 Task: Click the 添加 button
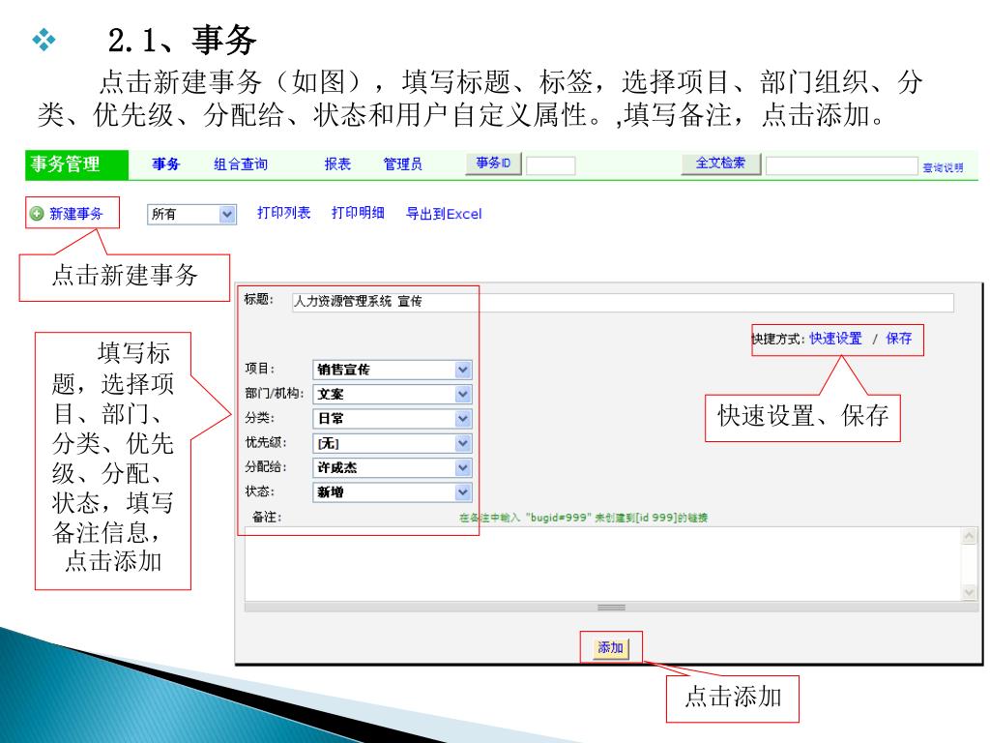[611, 647]
